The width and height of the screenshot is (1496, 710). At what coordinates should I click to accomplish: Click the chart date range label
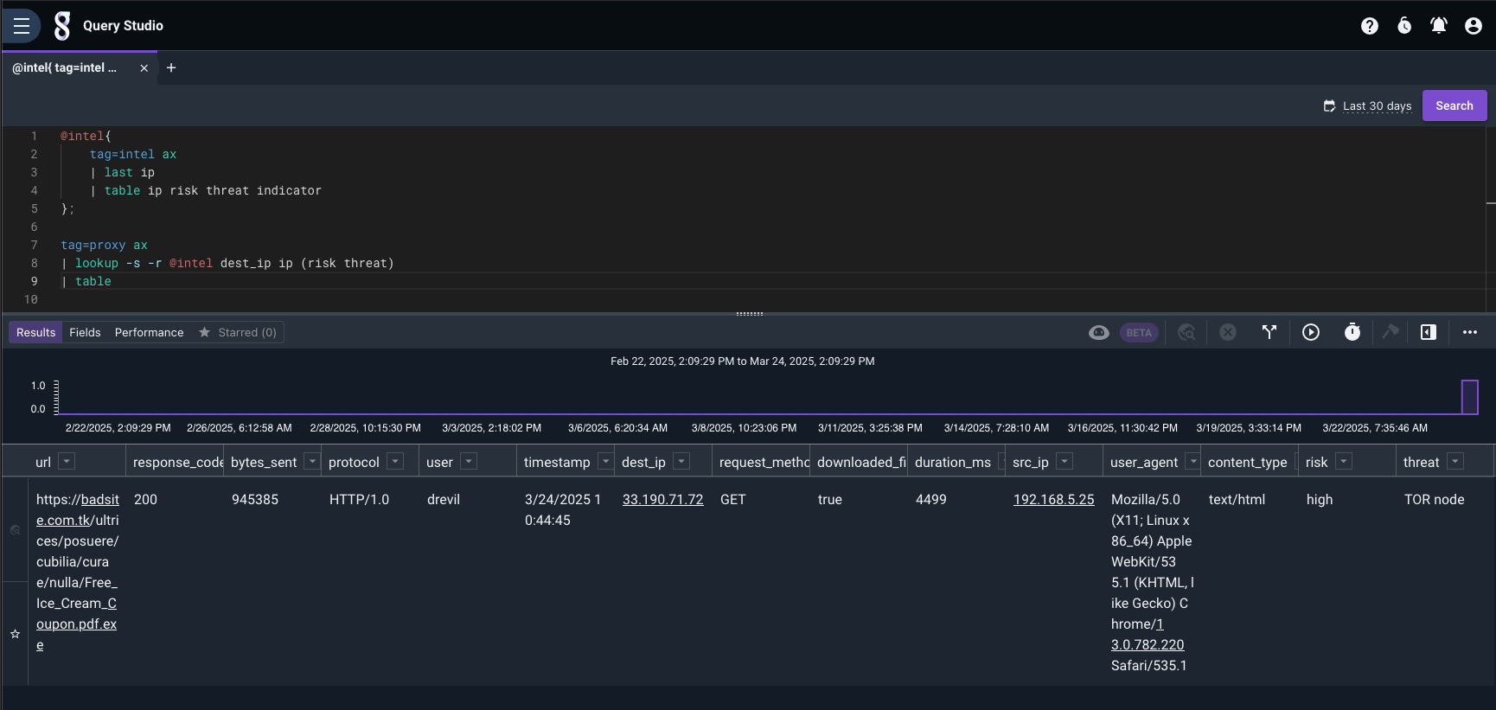point(742,361)
